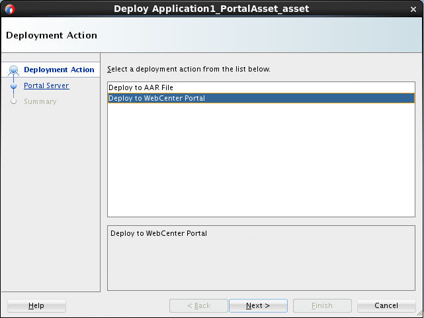Click the Deployment Action step bullet icon
The image size is (424, 318).
tap(14, 70)
